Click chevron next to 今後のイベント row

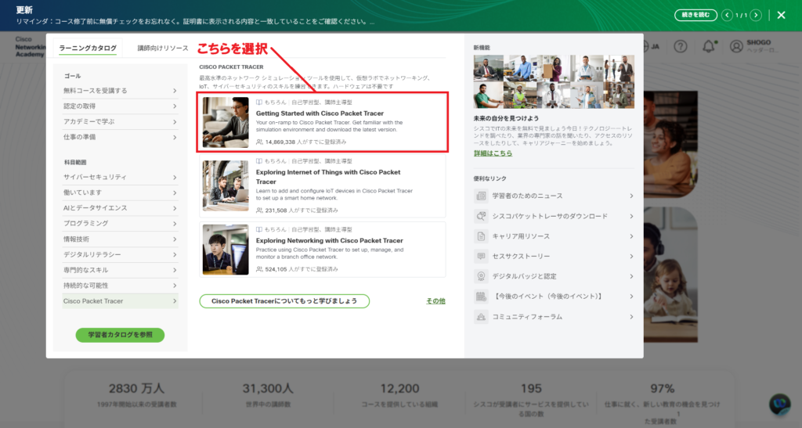coord(631,297)
